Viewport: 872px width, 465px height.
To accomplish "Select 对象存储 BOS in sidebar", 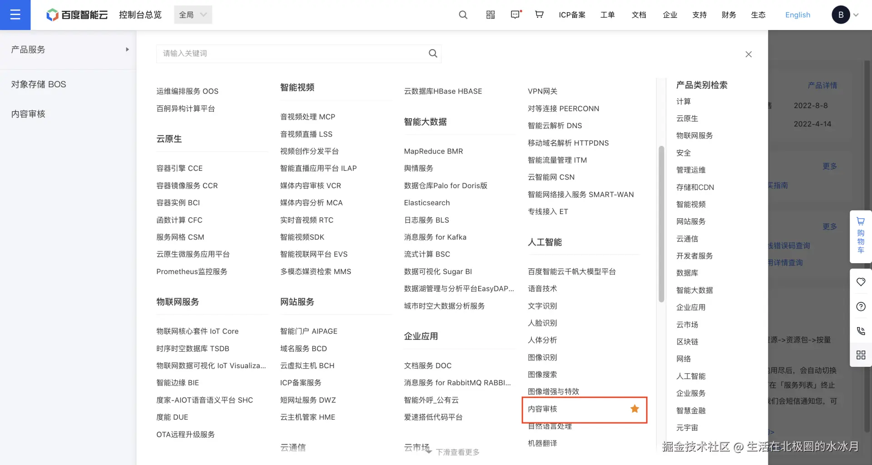I will point(39,85).
